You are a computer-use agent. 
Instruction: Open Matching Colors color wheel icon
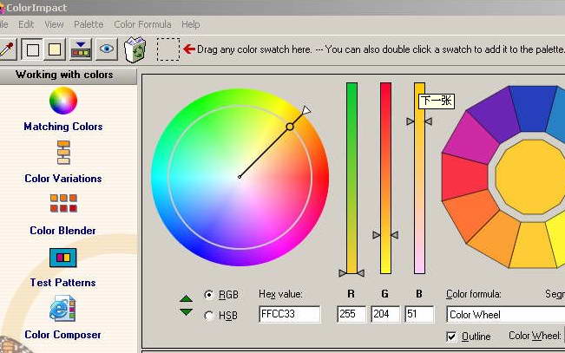[63, 101]
